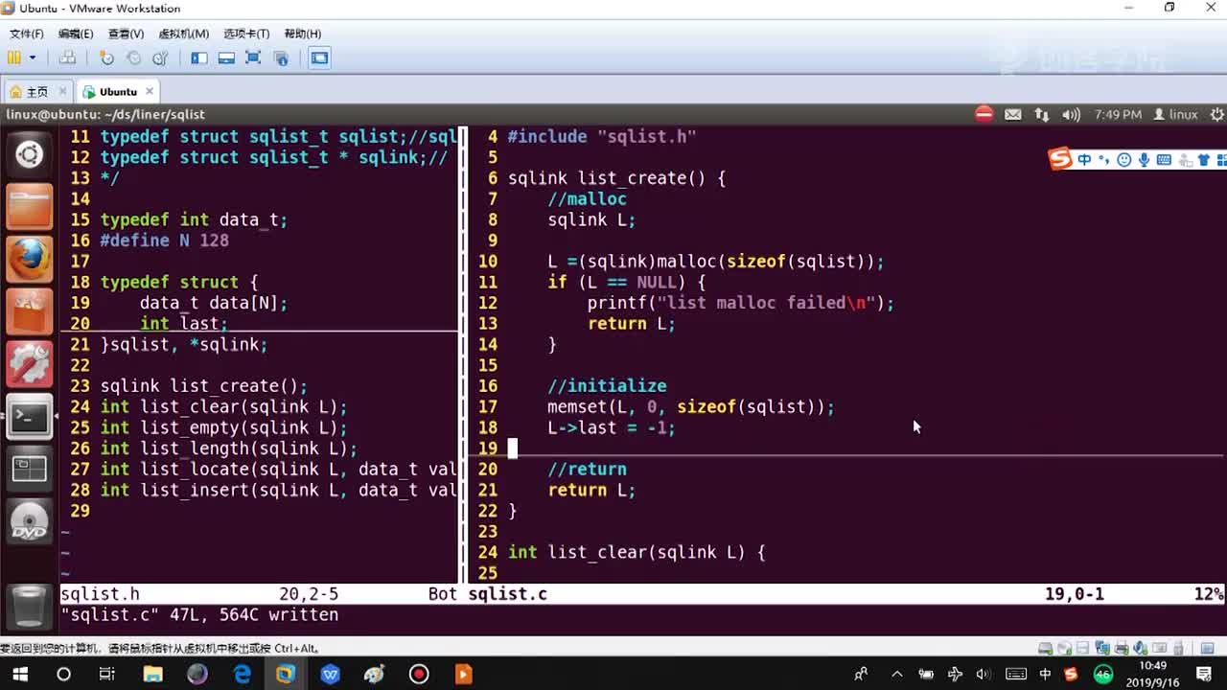The width and height of the screenshot is (1227, 690).
Task: Toggle punctuation mode on Sogou bar
Action: coord(1103,160)
